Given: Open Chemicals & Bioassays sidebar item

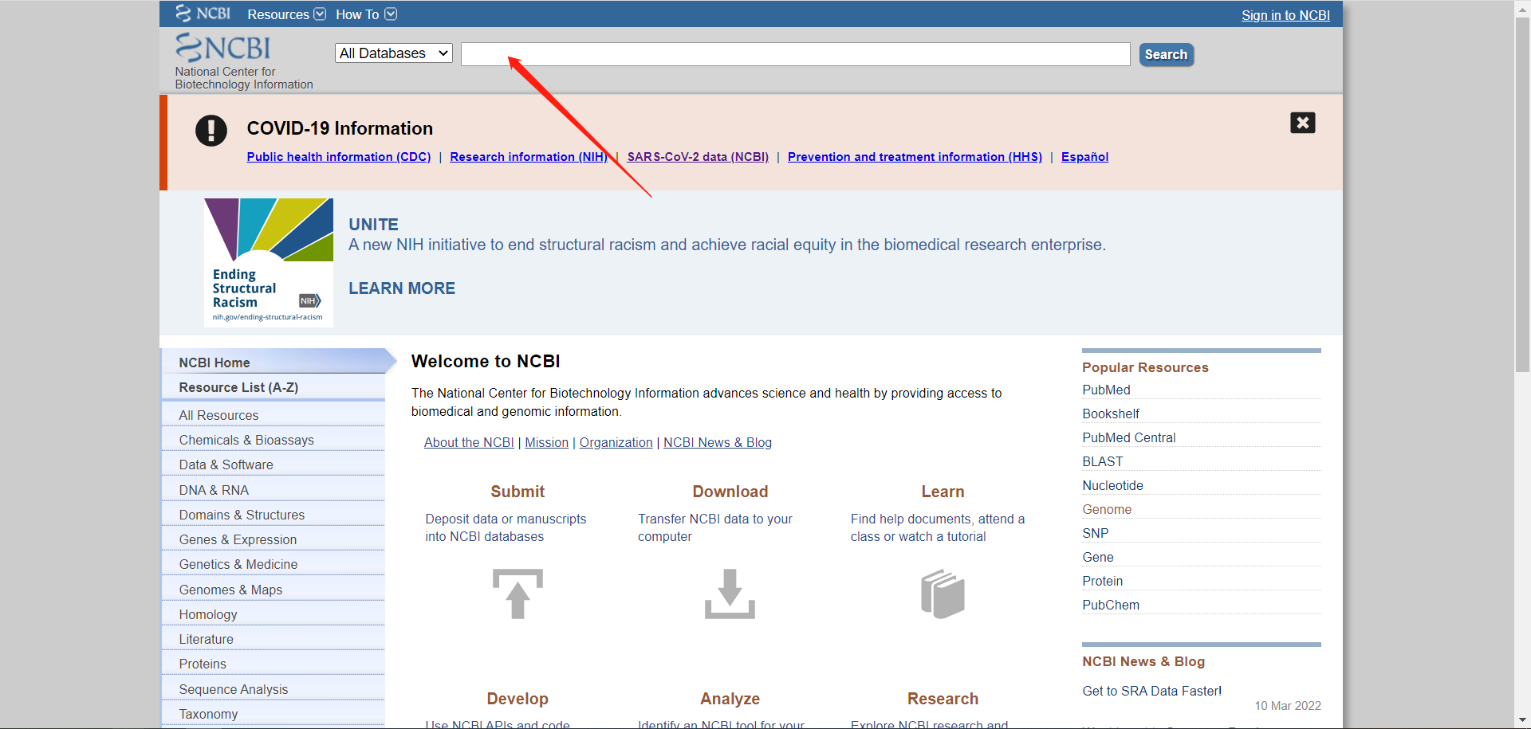Looking at the screenshot, I should pos(274,440).
